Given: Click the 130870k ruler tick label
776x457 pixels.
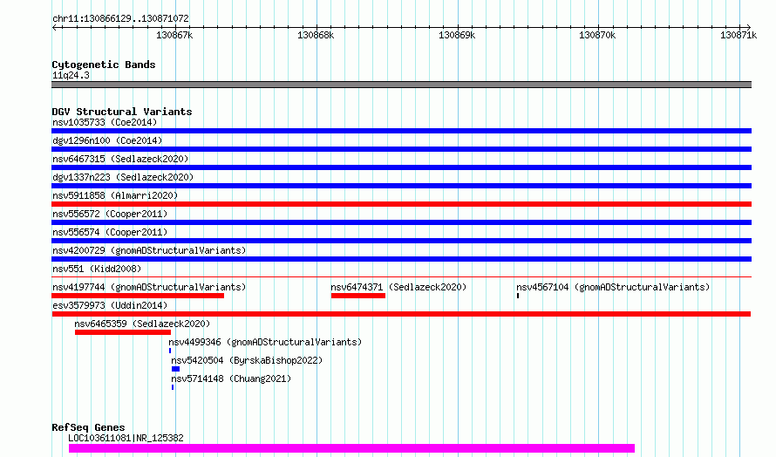Looking at the screenshot, I should coord(597,35).
